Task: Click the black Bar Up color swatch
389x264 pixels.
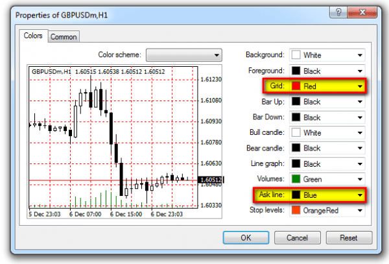Action: [x=296, y=101]
